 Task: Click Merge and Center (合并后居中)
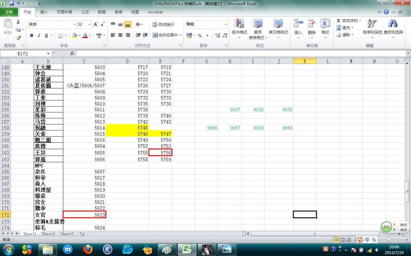click(x=167, y=35)
